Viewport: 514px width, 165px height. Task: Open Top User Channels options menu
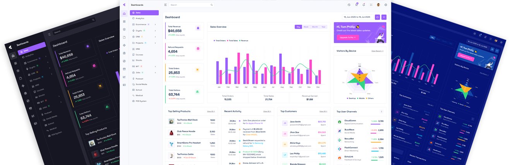pyautogui.click(x=382, y=112)
